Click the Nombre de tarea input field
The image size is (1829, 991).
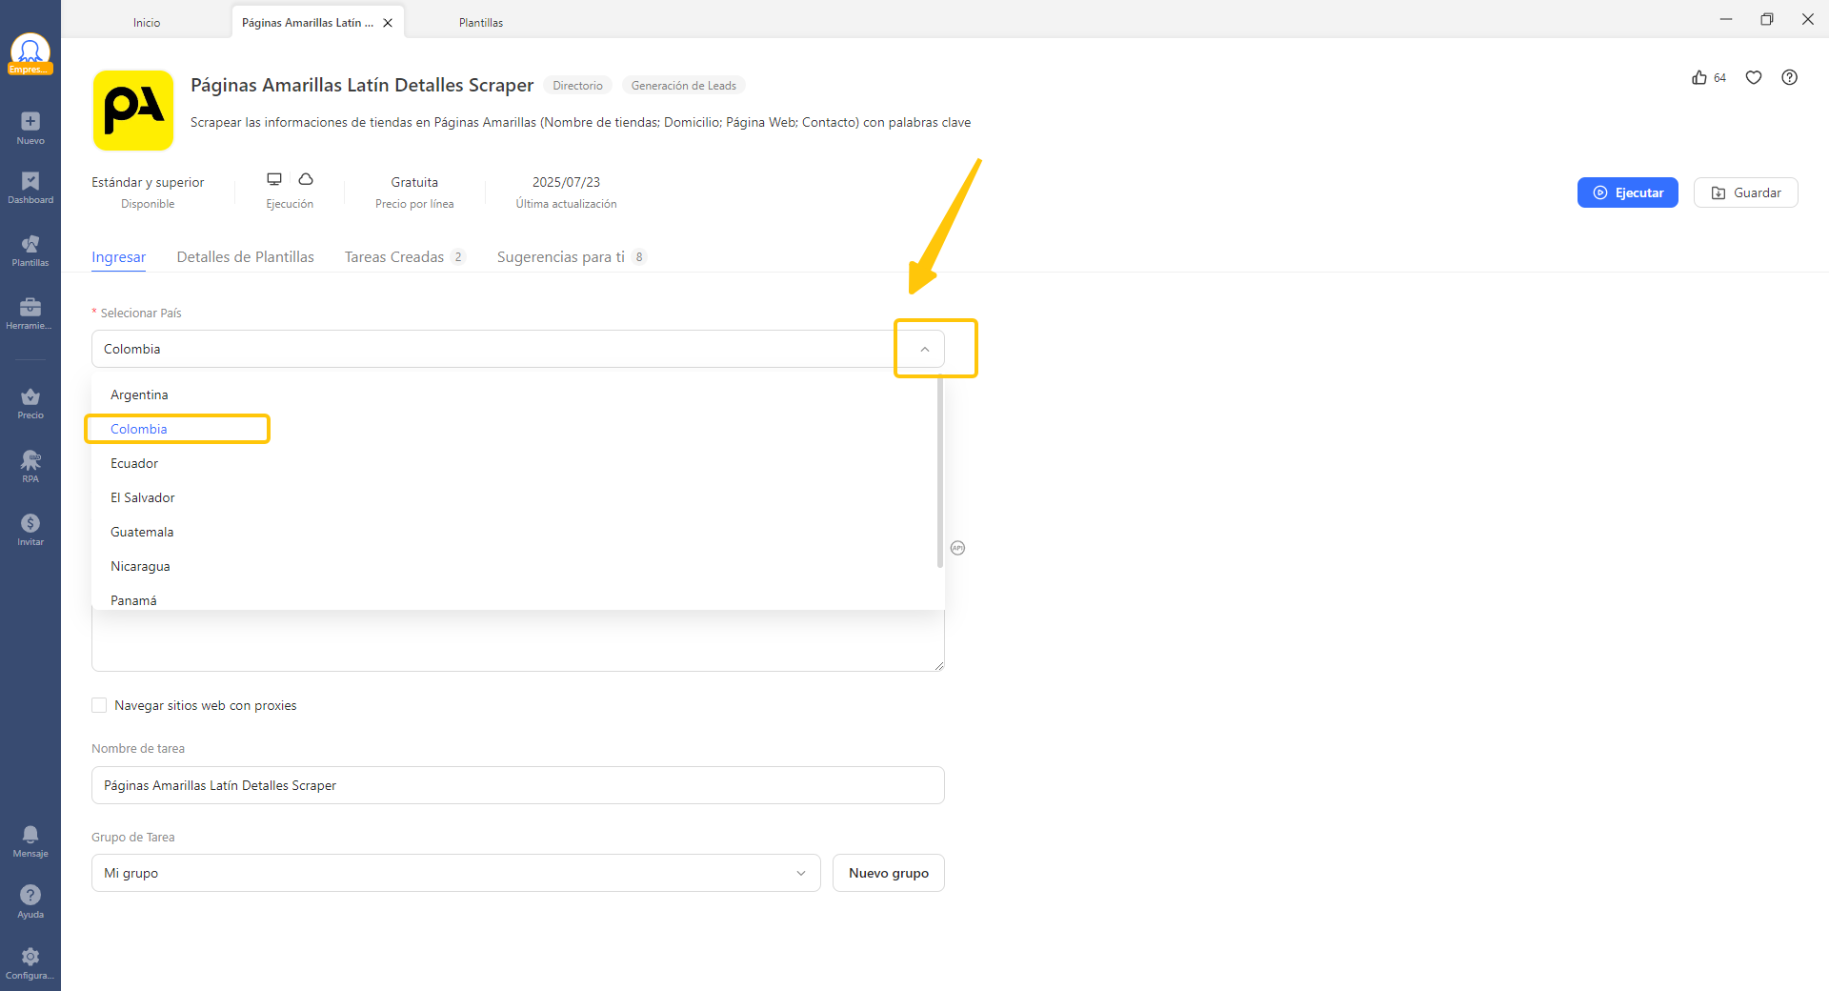(x=517, y=785)
